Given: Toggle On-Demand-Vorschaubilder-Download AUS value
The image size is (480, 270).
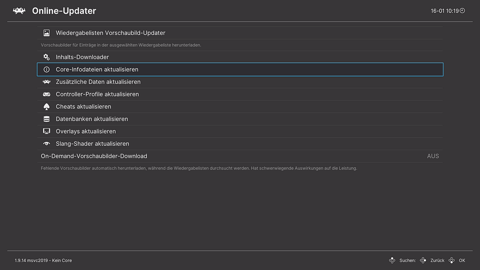Looking at the screenshot, I should click(x=433, y=156).
